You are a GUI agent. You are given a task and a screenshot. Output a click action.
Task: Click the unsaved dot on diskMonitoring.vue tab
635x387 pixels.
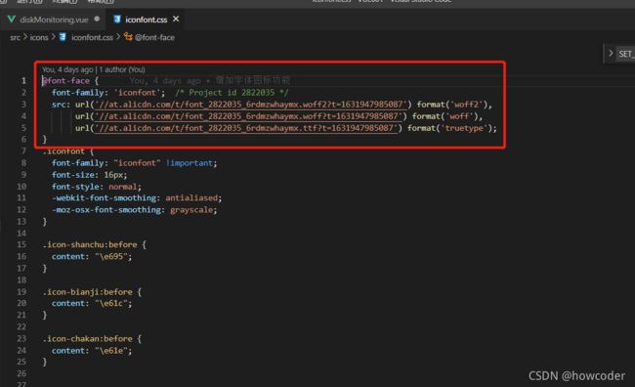point(97,19)
